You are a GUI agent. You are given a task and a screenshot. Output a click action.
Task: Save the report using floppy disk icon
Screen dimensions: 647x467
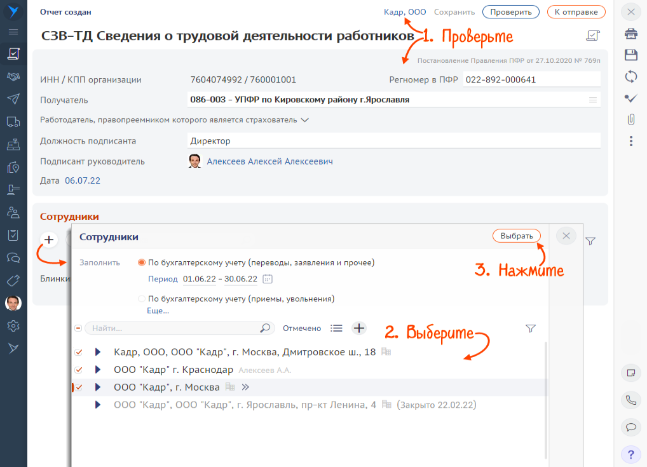click(630, 55)
